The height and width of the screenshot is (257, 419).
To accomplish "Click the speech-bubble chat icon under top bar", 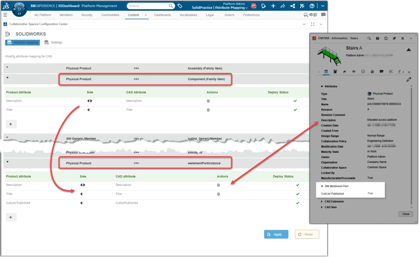I will pos(323,15).
